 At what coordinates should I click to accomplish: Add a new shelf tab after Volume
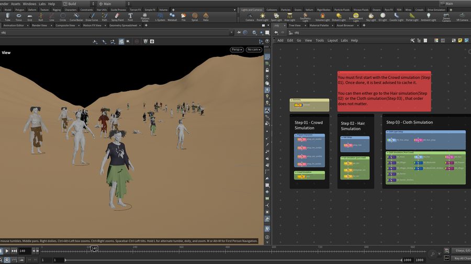click(173, 10)
